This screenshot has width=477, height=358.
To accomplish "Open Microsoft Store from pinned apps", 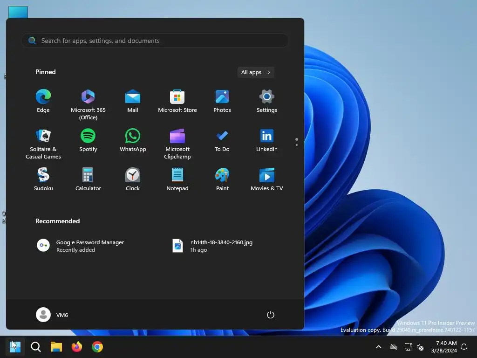I will [177, 102].
